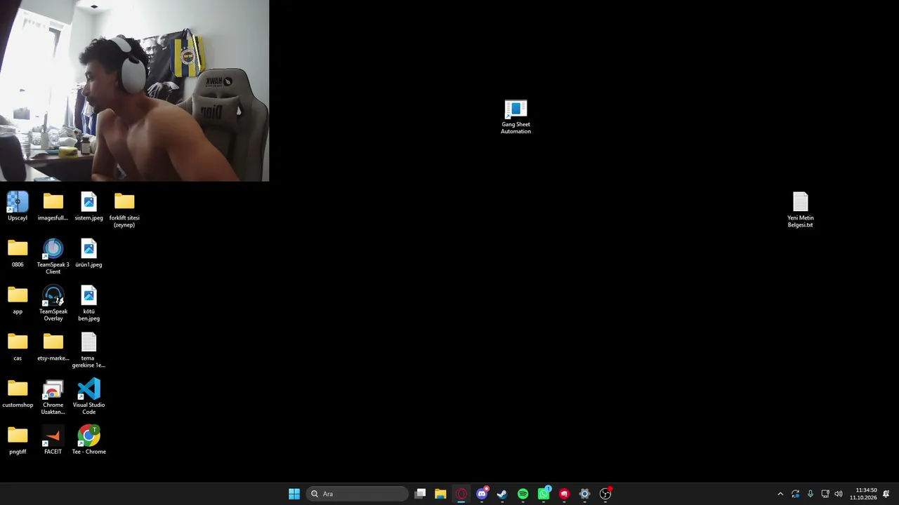Select the Gang Sheet Automation shortcut
The image size is (899, 505).
[516, 116]
